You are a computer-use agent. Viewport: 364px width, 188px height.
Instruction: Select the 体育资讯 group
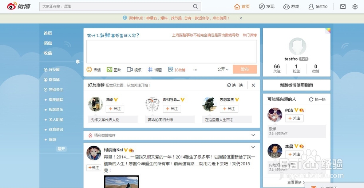pyautogui.click(x=56, y=129)
